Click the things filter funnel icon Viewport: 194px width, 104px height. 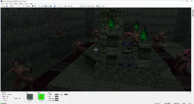65,6
